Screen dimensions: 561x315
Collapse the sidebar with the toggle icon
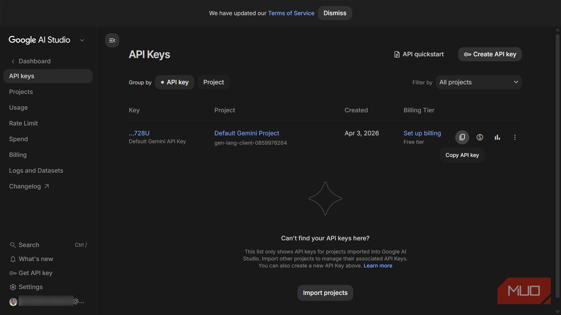click(x=112, y=40)
